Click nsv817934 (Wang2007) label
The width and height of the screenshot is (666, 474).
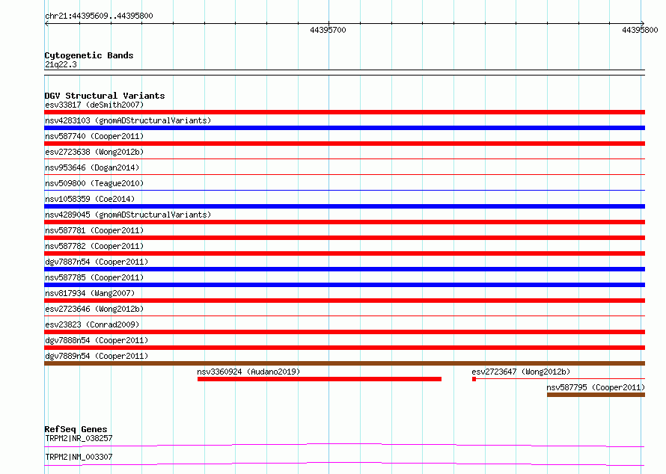[90, 293]
